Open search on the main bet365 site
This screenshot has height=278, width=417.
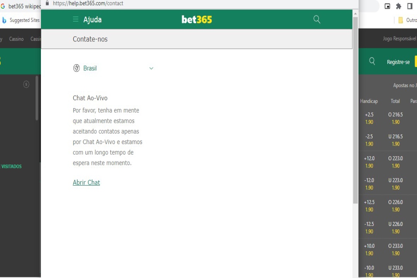(x=372, y=61)
